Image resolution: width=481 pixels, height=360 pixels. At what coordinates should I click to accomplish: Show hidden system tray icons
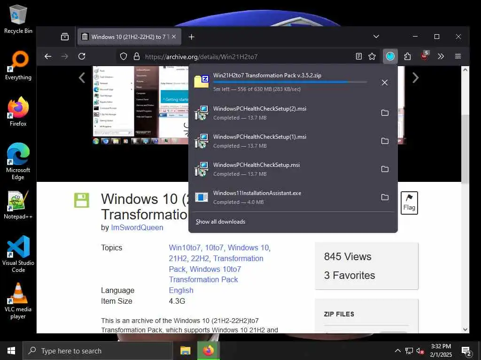397,351
